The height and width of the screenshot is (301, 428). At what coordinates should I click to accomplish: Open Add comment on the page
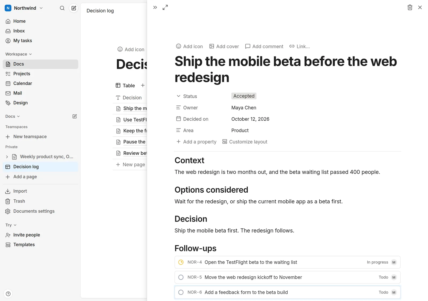click(264, 46)
